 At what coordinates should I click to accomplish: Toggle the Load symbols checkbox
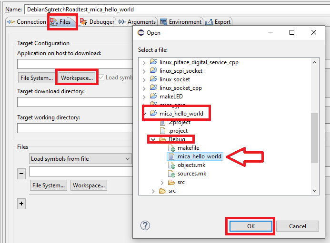[x=101, y=78]
